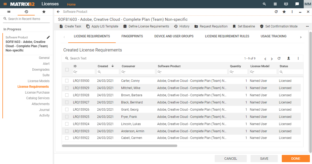This screenshot has width=312, height=164.
Task: Click the Cancel button
Action: tap(231, 159)
